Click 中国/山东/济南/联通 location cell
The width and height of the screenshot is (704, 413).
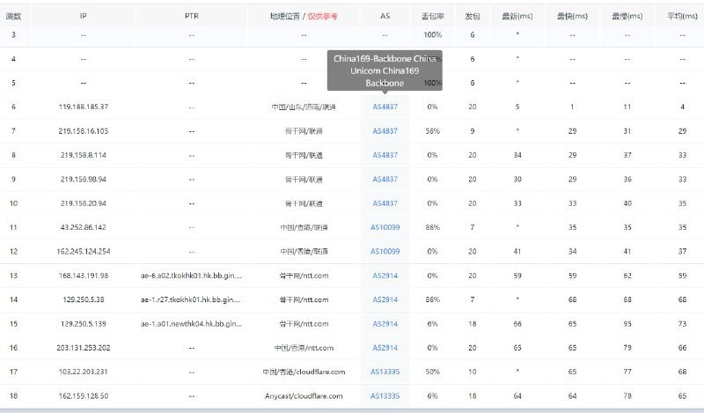304,107
